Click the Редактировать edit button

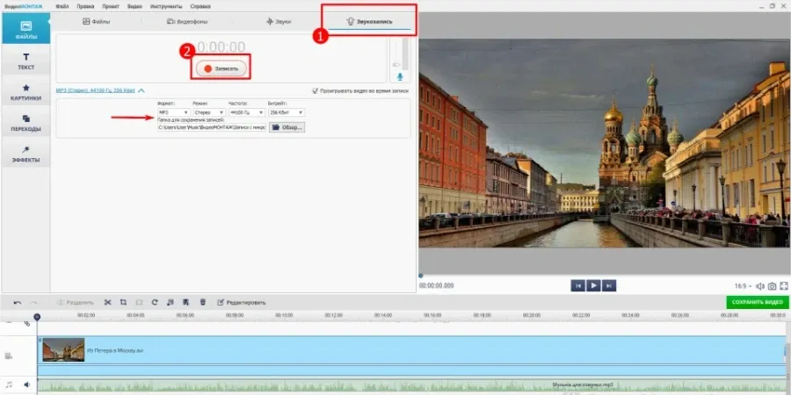pyautogui.click(x=241, y=302)
